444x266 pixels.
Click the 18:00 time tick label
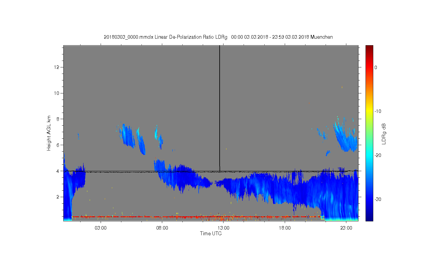285,228
